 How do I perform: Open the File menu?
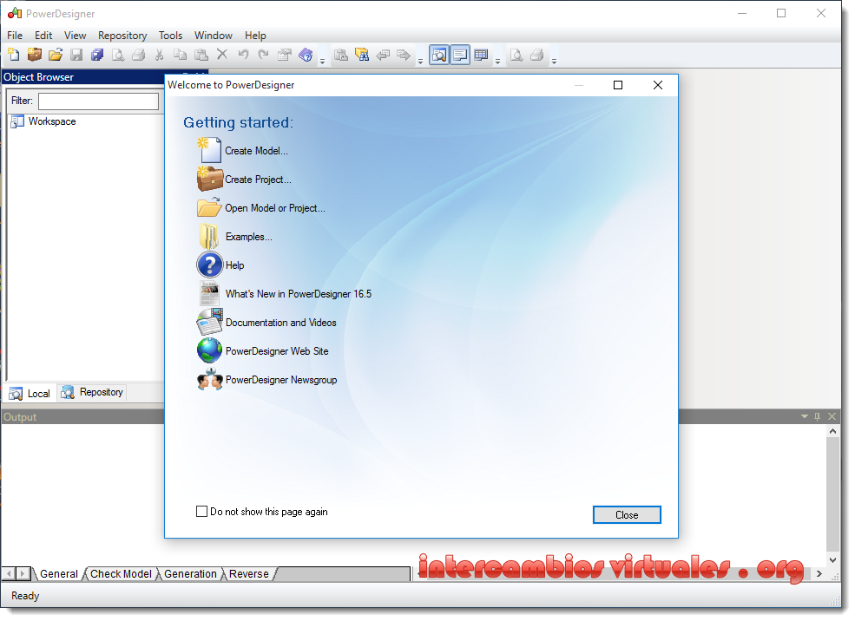(15, 36)
